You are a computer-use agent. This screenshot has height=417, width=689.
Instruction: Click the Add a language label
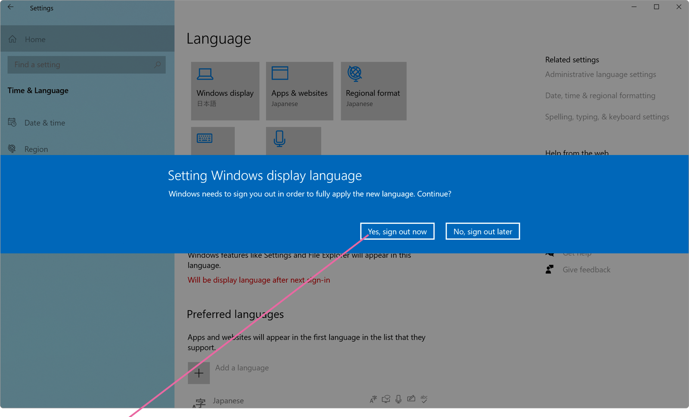(x=242, y=368)
